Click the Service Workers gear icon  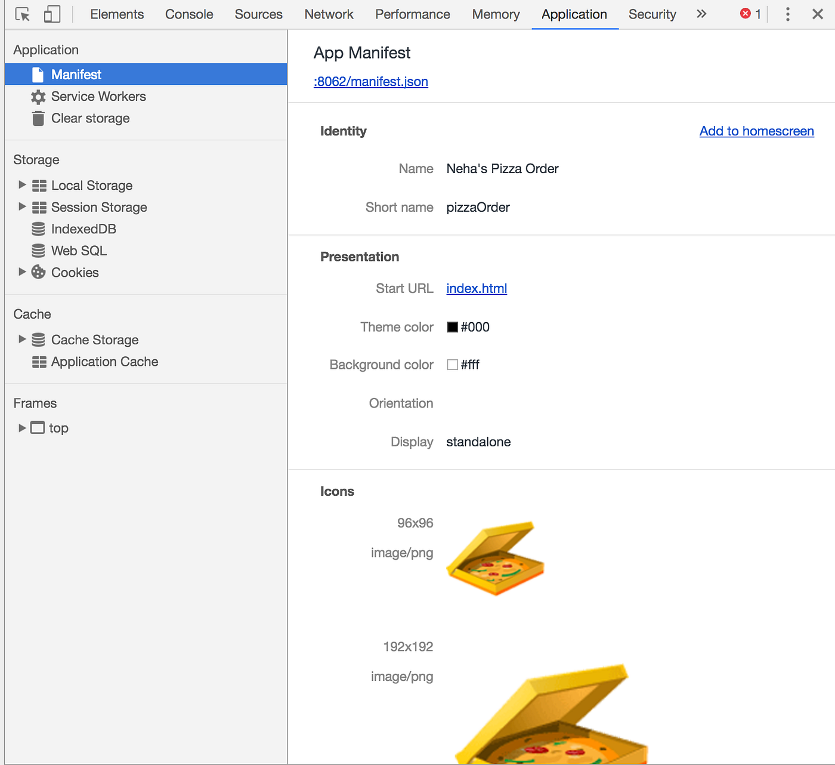click(38, 97)
